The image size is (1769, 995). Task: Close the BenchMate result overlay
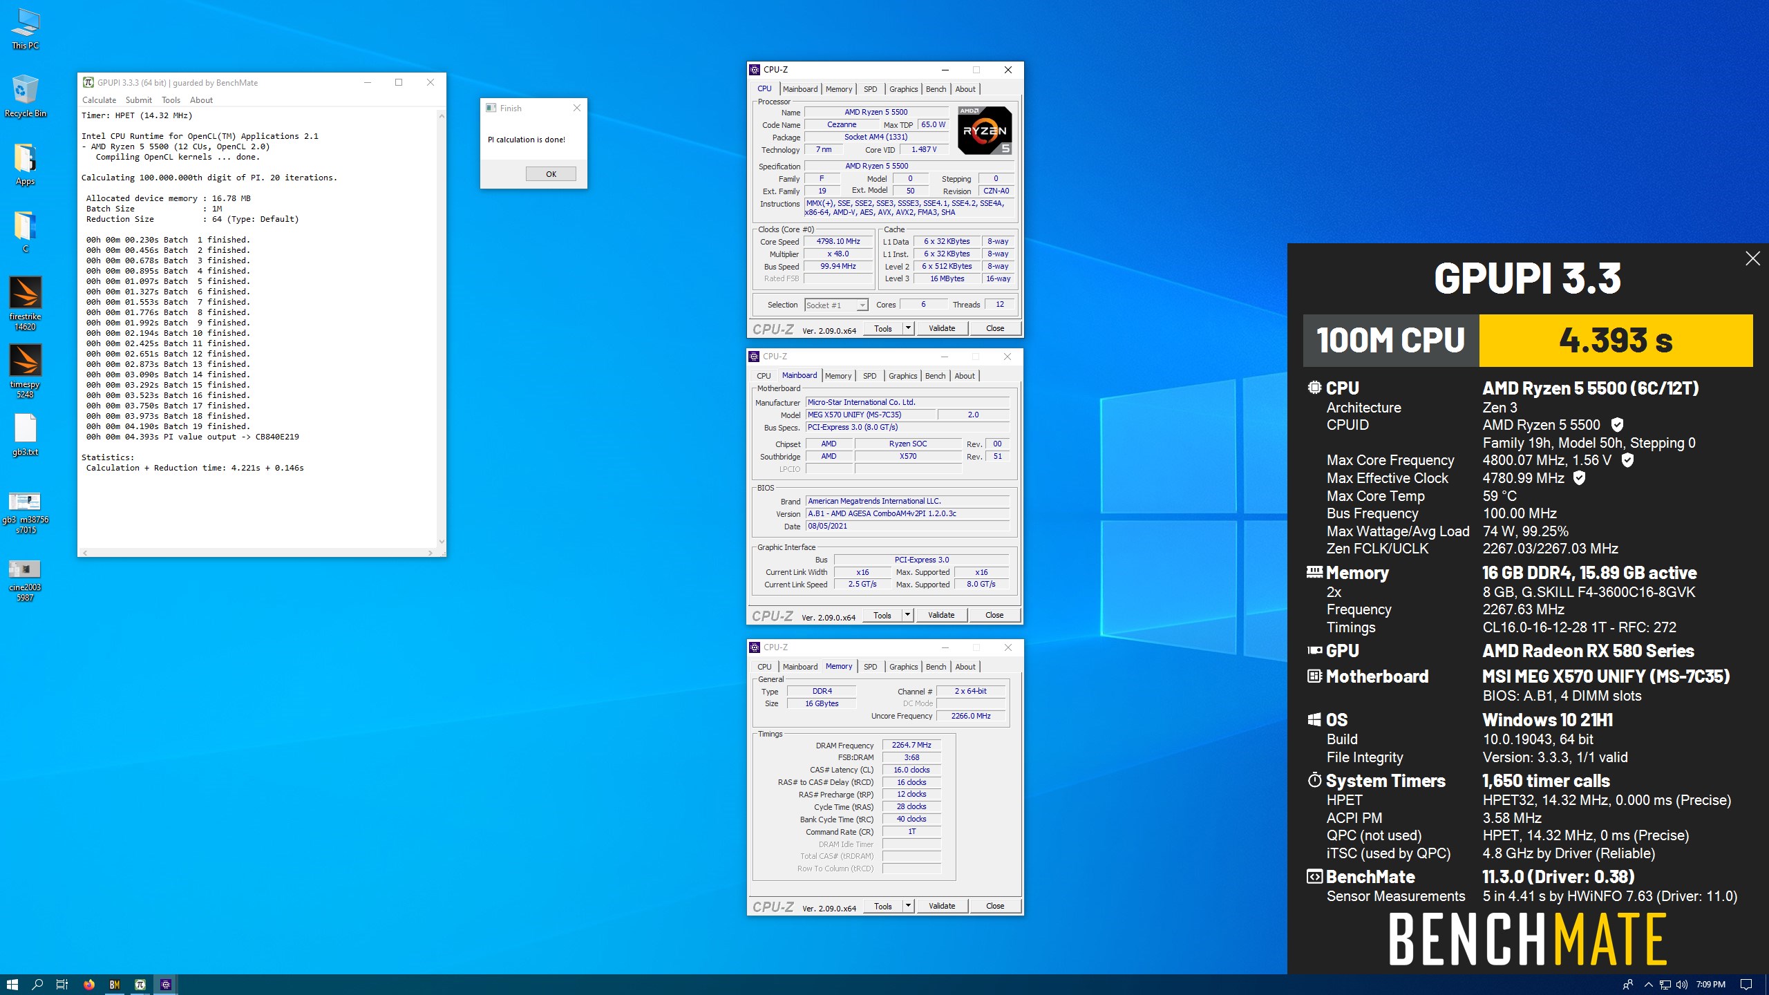click(x=1752, y=258)
